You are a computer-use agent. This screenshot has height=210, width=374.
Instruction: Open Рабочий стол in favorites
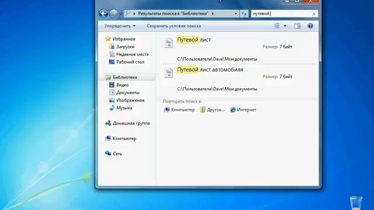(x=130, y=62)
